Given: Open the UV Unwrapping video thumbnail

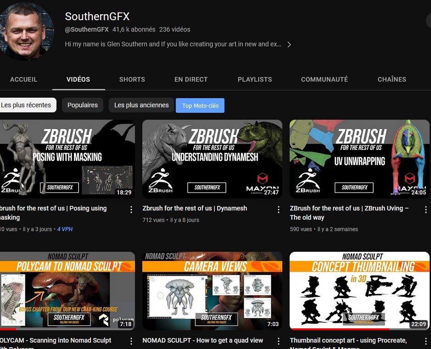Looking at the screenshot, I should point(359,159).
